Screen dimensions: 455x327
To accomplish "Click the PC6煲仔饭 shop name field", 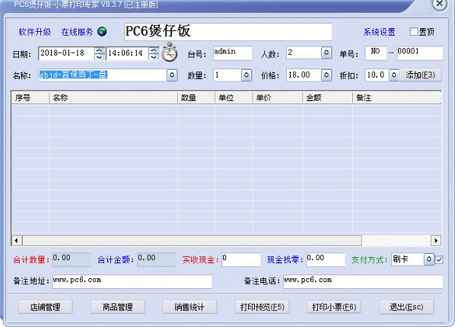I will click(x=228, y=32).
